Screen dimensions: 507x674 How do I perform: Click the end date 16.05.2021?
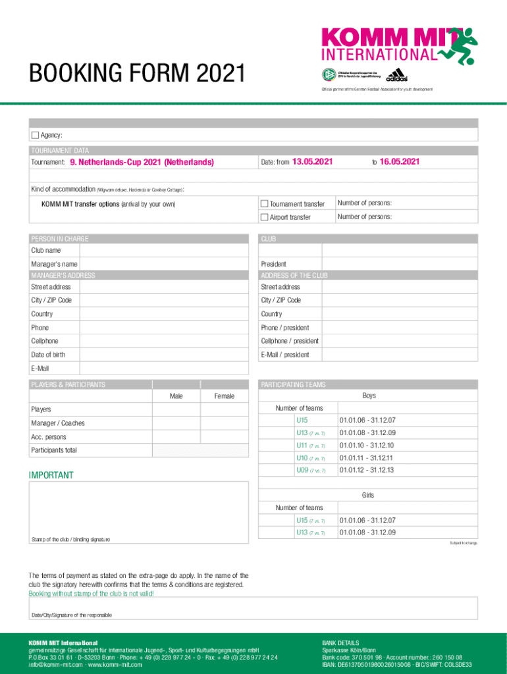click(x=400, y=162)
